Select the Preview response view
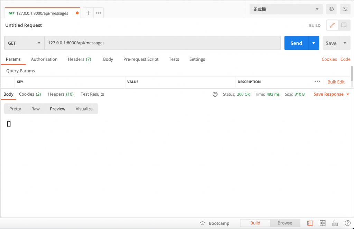 point(58,109)
